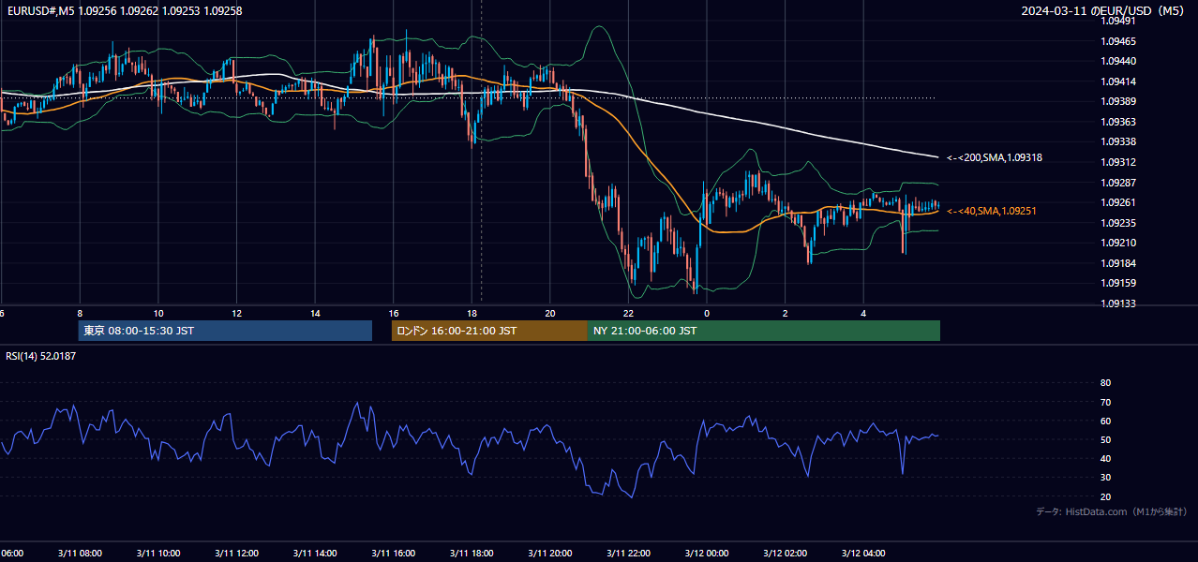Click the 3/11 08:00 date axis label
Viewport: 1198px width, 562px height.
coord(80,554)
